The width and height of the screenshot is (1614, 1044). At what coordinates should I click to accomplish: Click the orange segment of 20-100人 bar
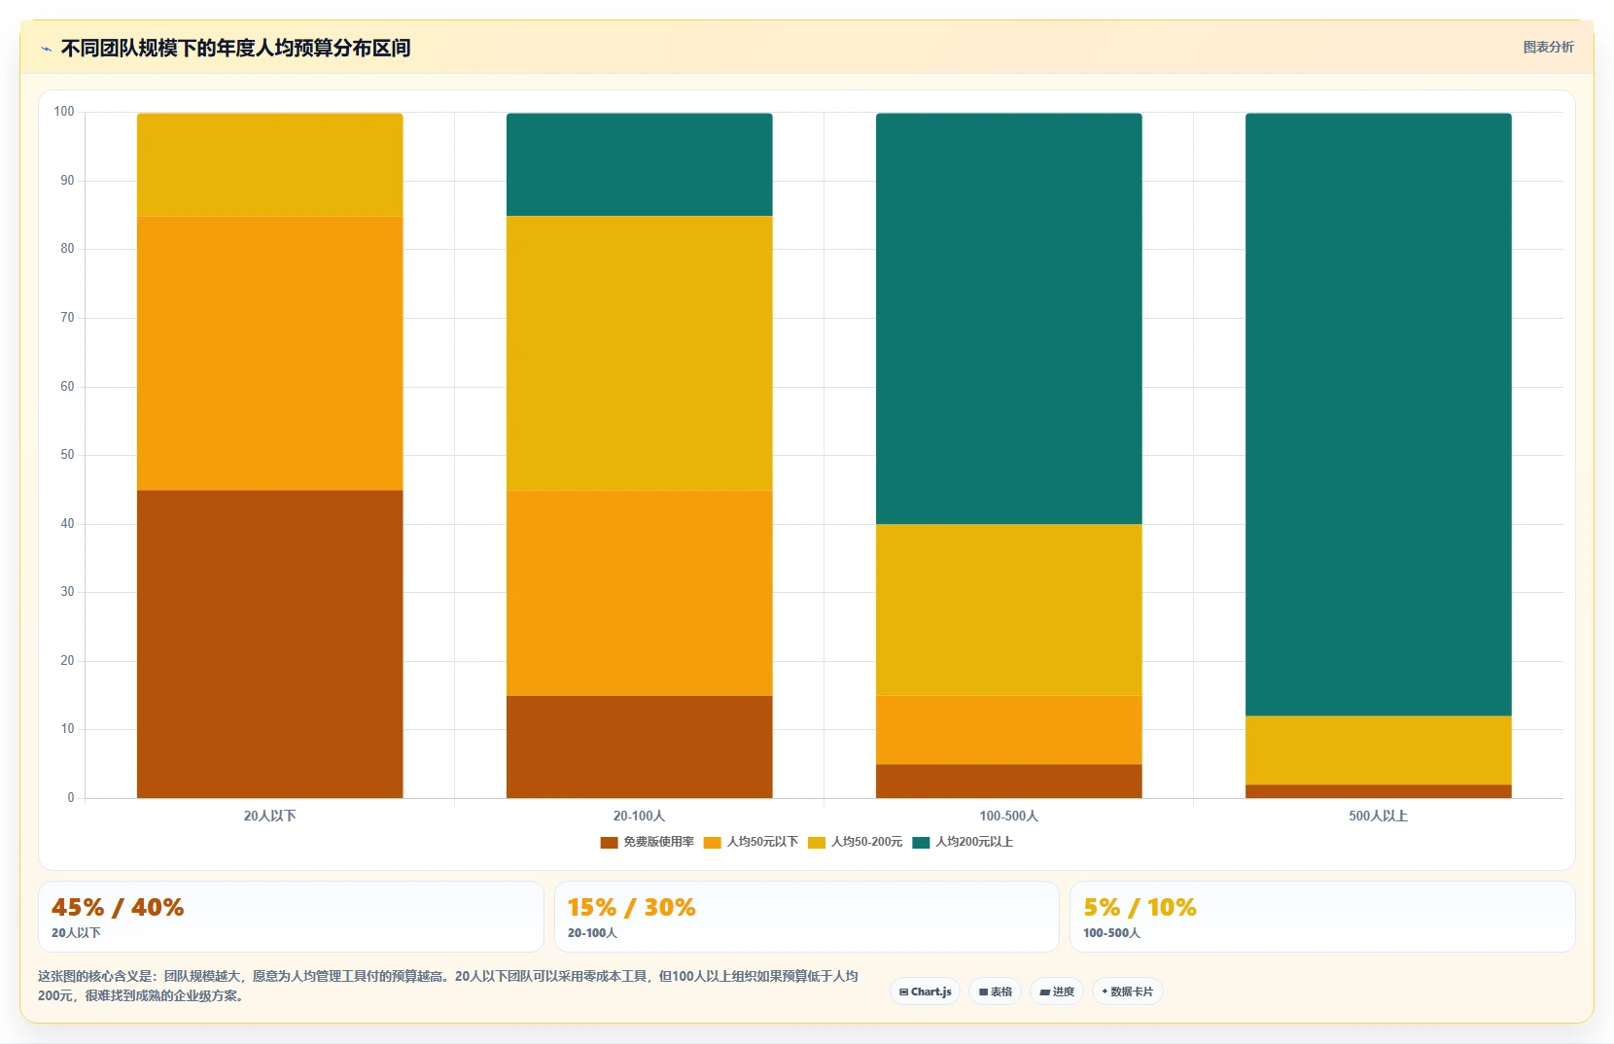tap(639, 593)
